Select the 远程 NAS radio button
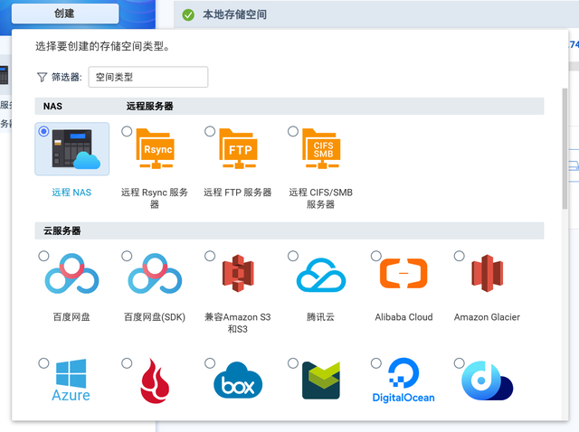579x432 pixels. [x=43, y=131]
